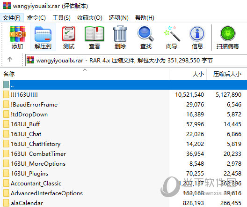Click size value 8,548
247x207 pixels.
pos(197,164)
